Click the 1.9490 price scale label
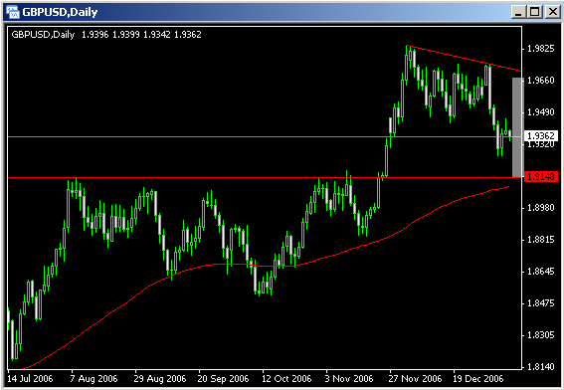 point(540,112)
